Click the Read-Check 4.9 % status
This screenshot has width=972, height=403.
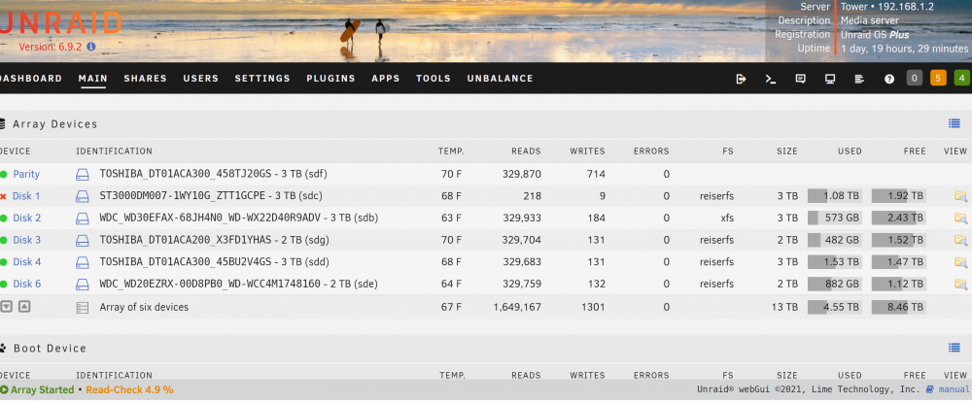tap(129, 390)
